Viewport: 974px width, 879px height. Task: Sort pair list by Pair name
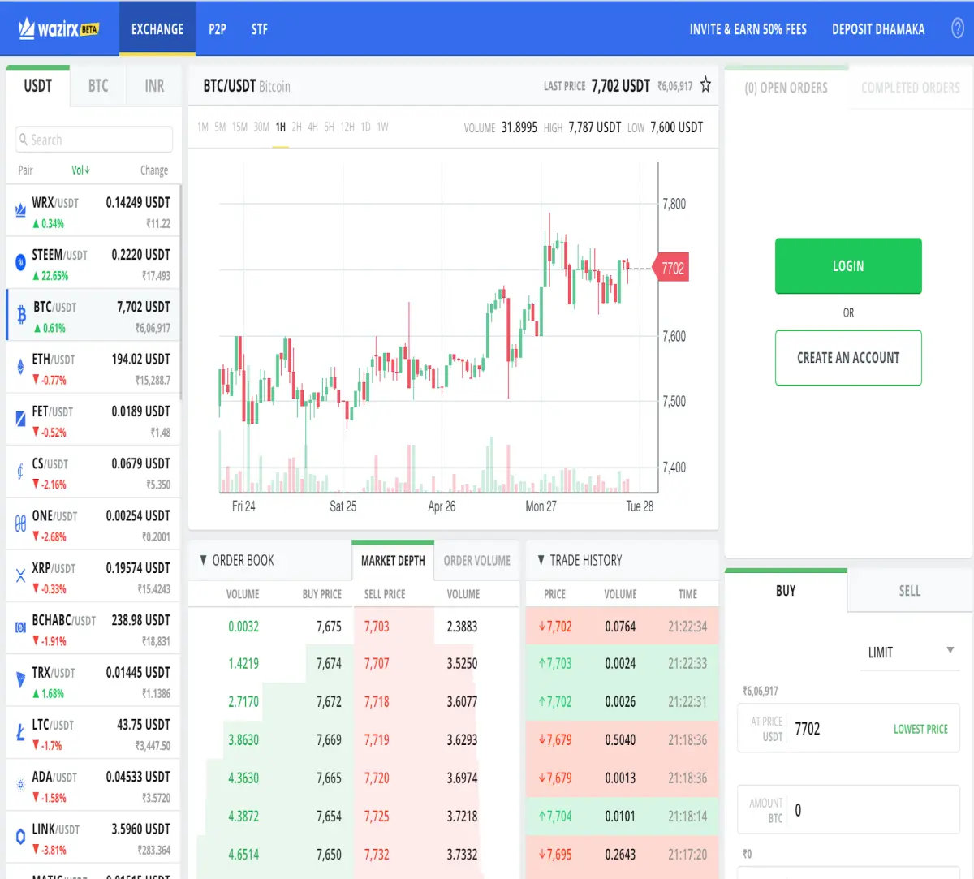(x=26, y=170)
